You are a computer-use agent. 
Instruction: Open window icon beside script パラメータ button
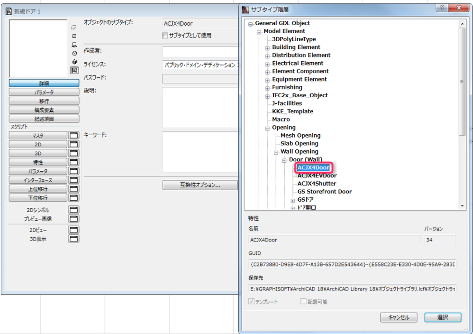pos(73,171)
